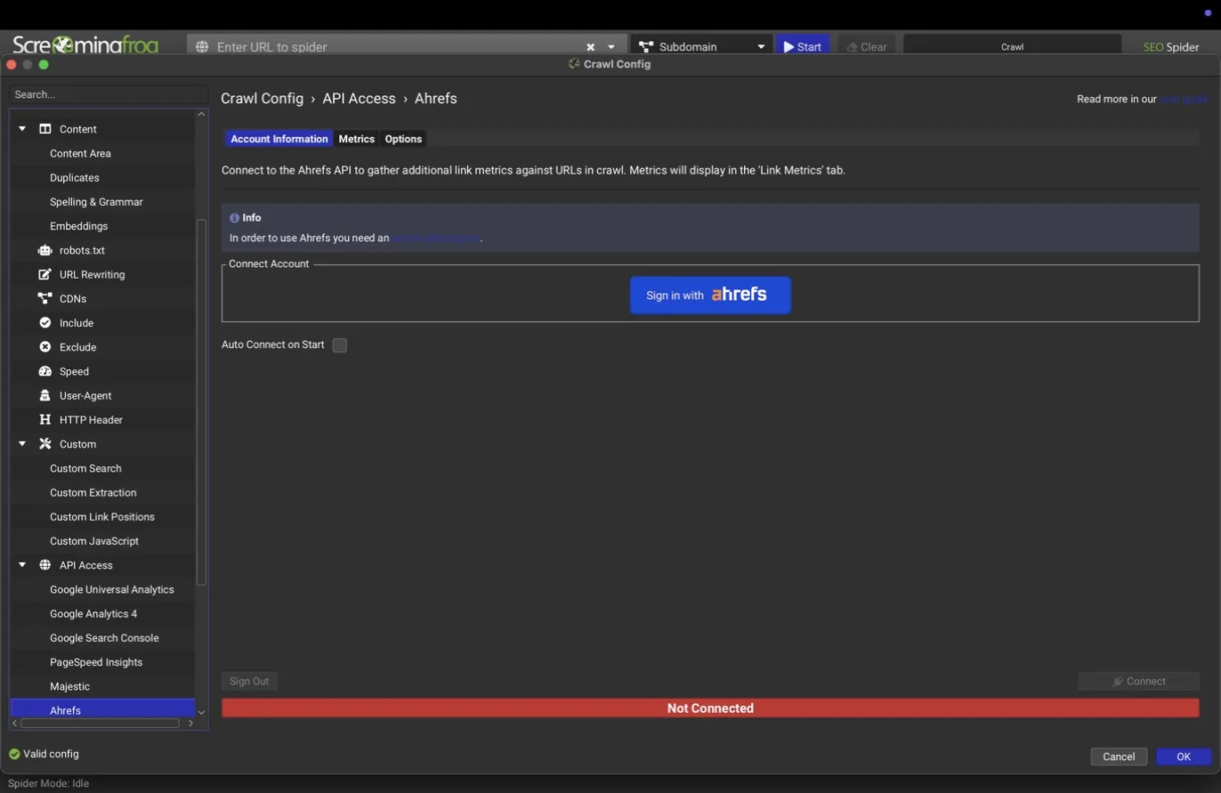Select Majestic in the tree

click(x=69, y=686)
